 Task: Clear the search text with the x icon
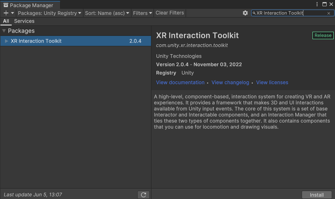coord(329,13)
